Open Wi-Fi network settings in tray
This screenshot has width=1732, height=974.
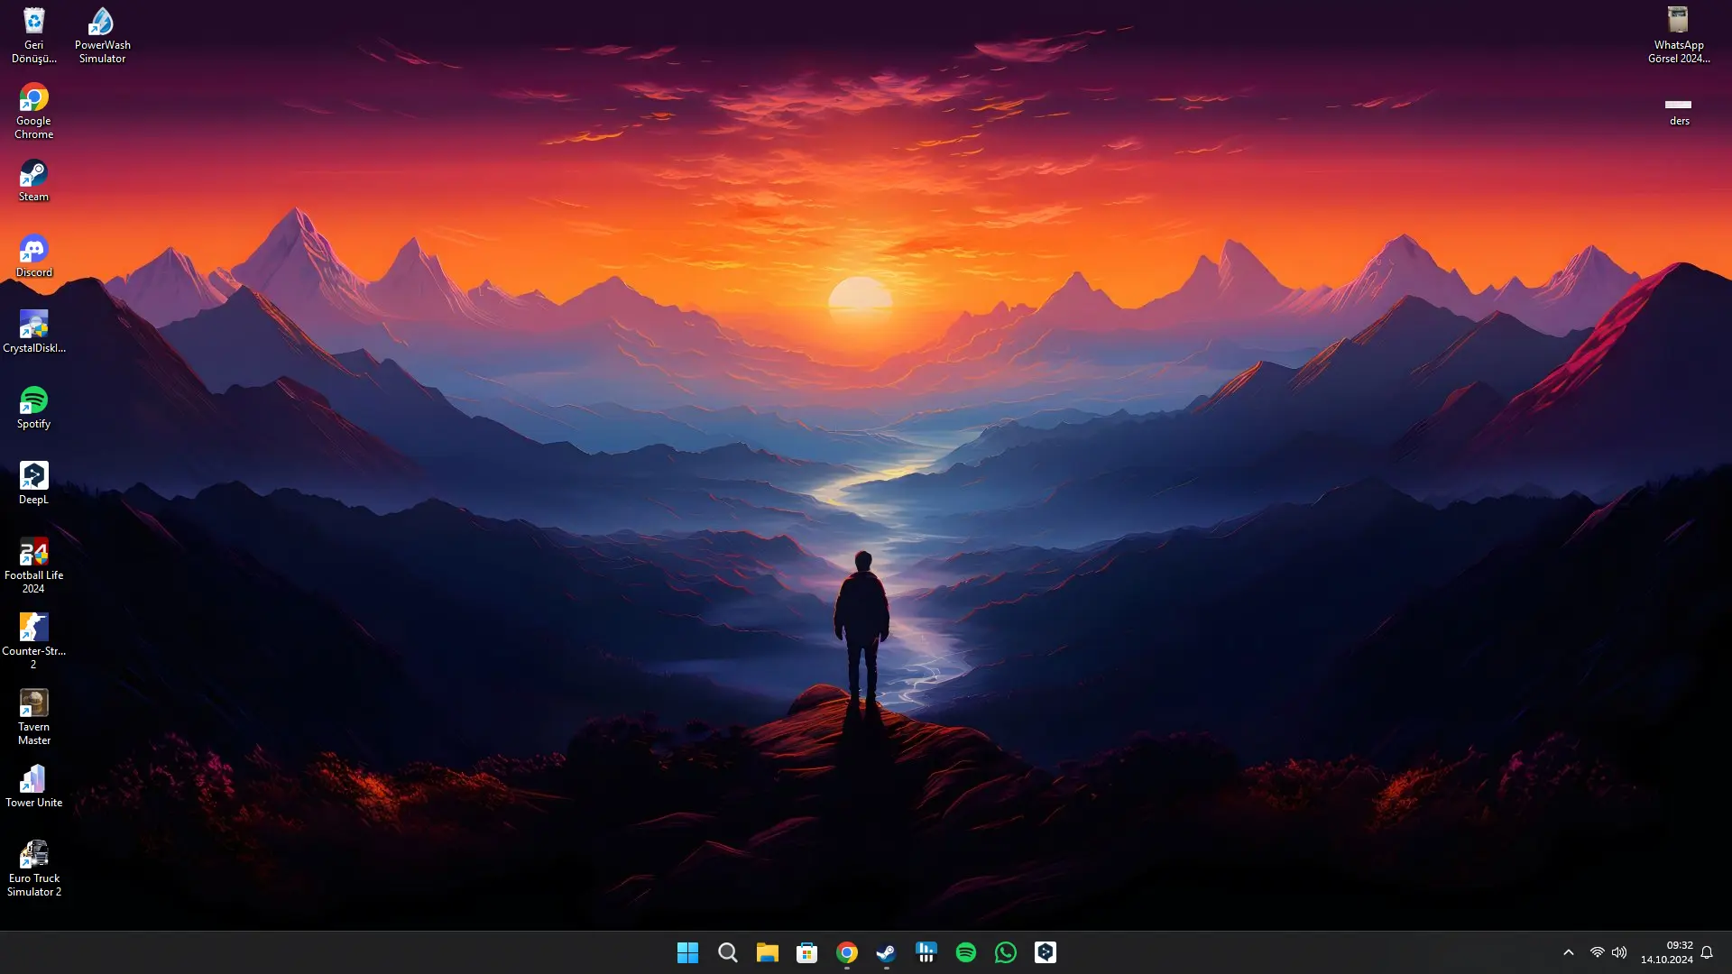[1597, 952]
